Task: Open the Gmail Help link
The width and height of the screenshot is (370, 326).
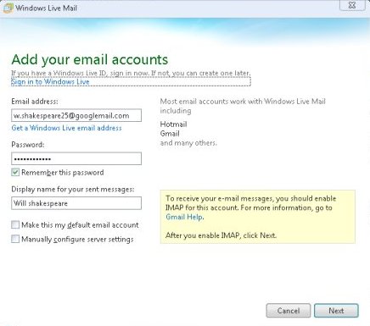Action: tap(184, 217)
